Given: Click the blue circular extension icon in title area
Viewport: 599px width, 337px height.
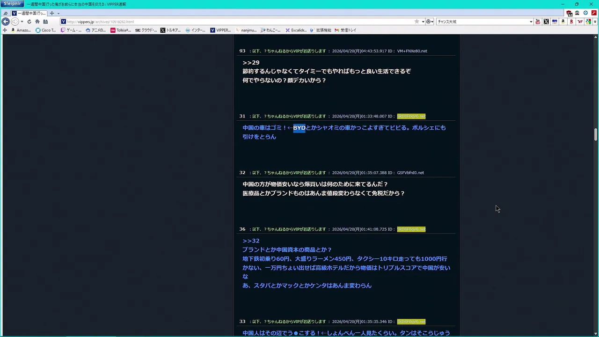Looking at the screenshot, I should coord(585,13).
